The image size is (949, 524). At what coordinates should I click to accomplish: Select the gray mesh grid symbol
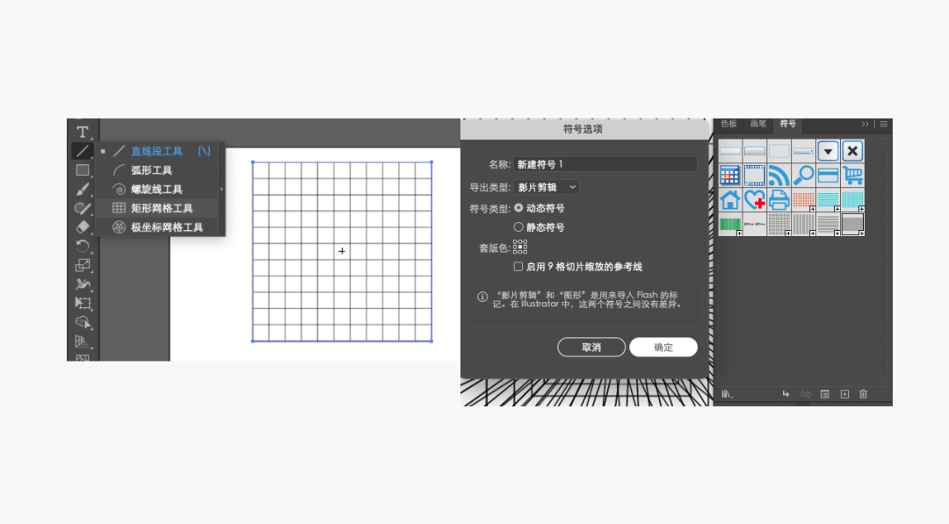[x=779, y=224]
